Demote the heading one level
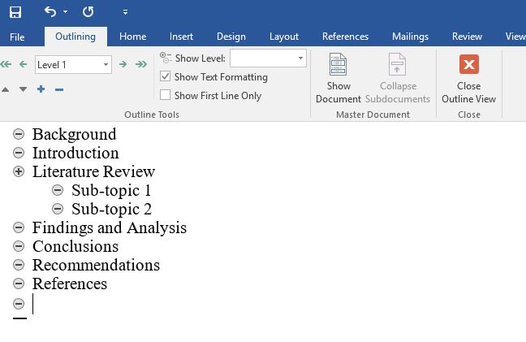Screen dimensions: 526x342 123,64
